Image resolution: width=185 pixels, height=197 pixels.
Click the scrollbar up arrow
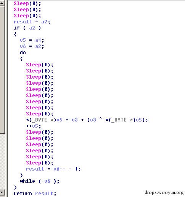pyautogui.click(x=2, y=3)
